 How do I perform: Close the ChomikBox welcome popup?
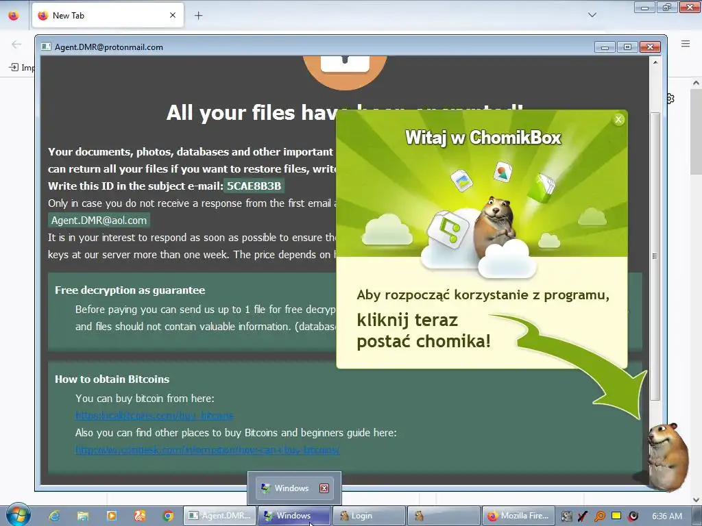point(618,119)
